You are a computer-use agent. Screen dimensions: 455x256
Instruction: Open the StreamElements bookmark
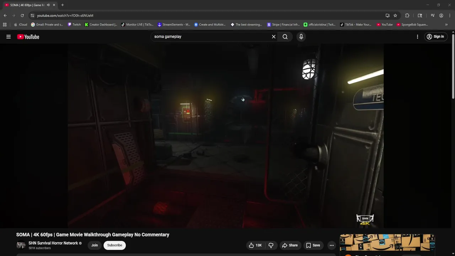coord(174,25)
